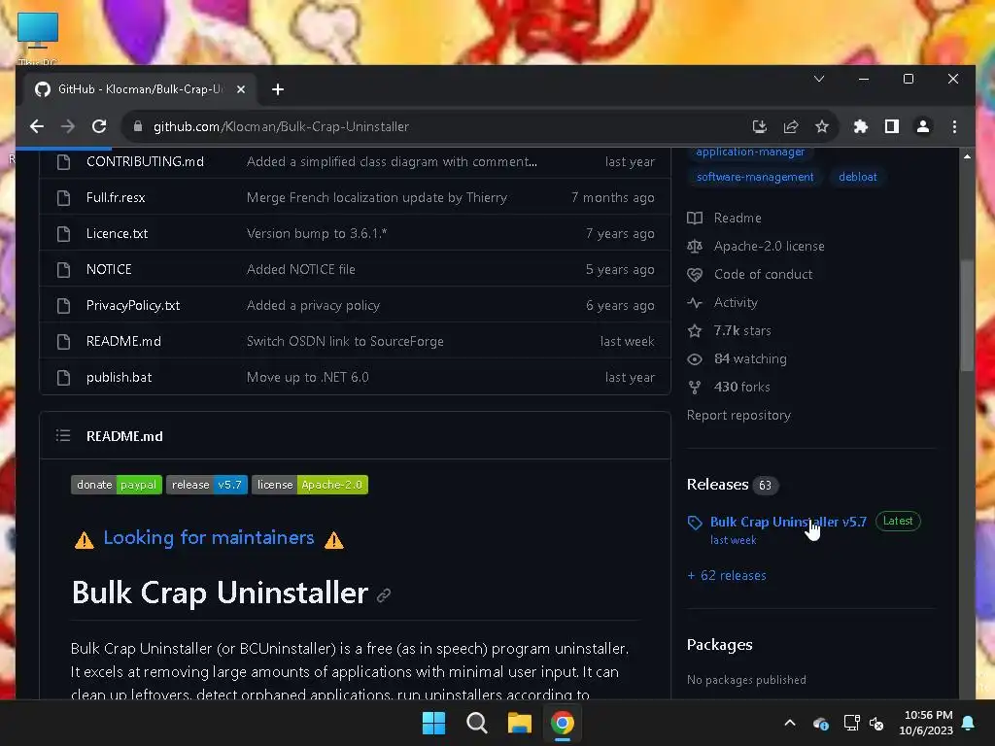Select the software-management topic tag
Image resolution: width=995 pixels, height=746 pixels.
point(754,177)
